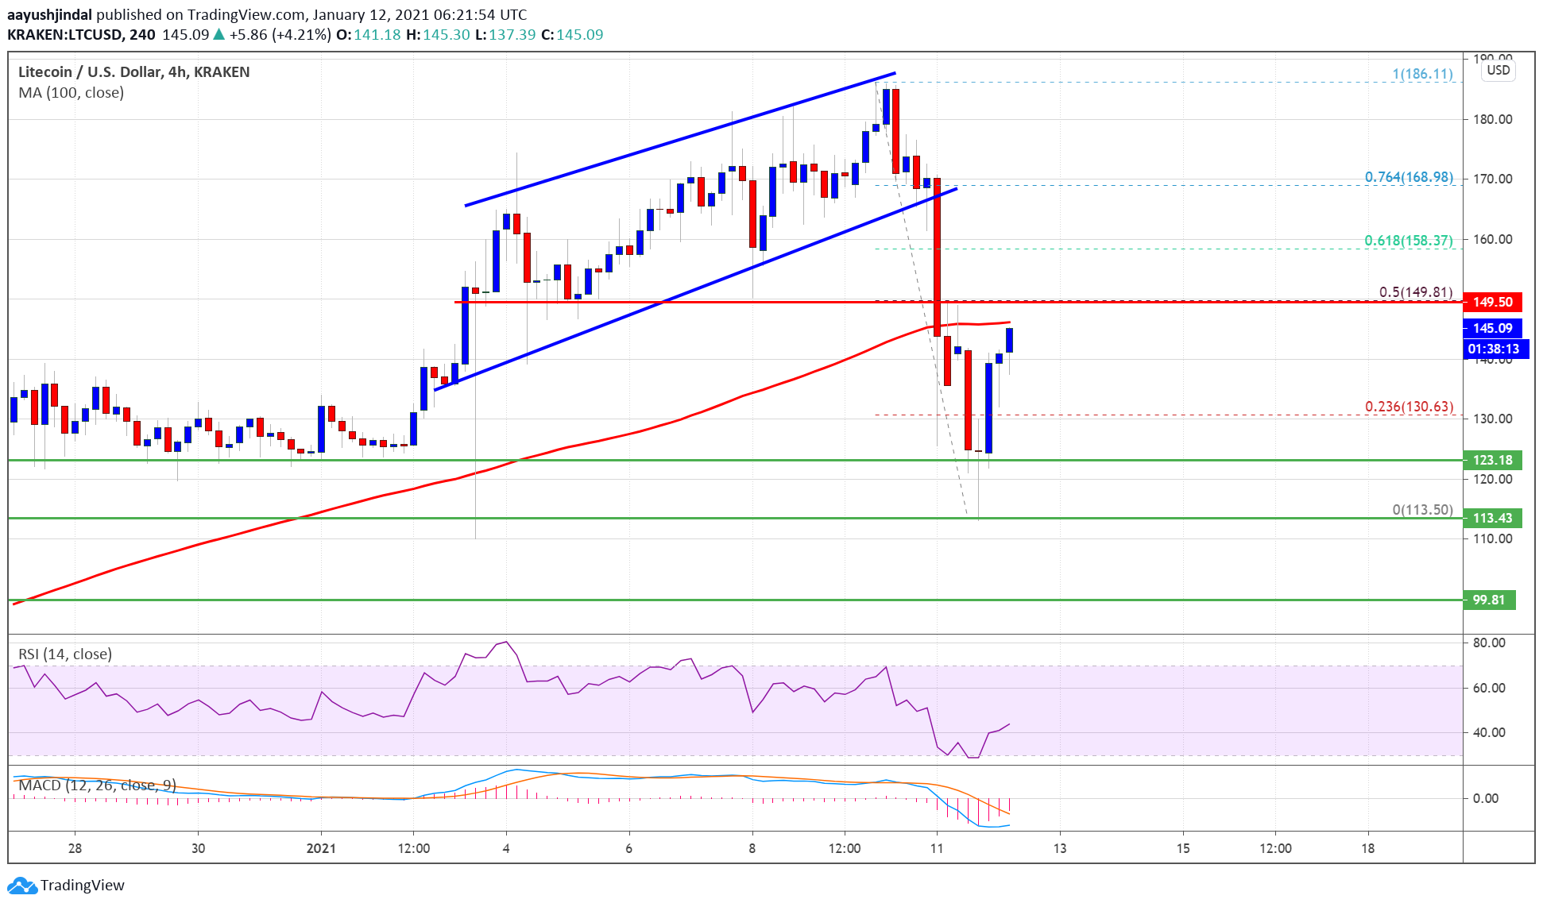Click the 2021 date marker on time axis
Image resolution: width=1543 pixels, height=907 pixels.
click(x=321, y=848)
